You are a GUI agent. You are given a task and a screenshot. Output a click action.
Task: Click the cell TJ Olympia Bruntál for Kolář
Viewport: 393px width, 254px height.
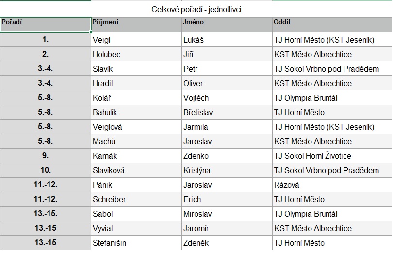tap(332, 98)
